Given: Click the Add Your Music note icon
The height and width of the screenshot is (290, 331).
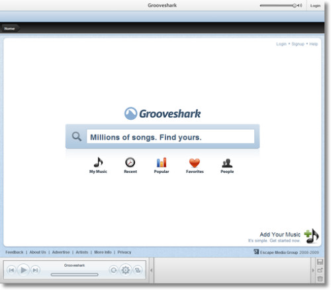Looking at the screenshot, I should (x=311, y=236).
